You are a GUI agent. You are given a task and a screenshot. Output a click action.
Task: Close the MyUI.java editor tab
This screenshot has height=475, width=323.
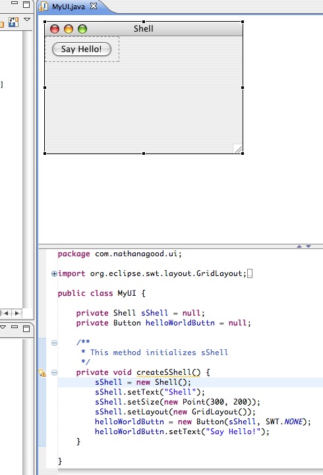pos(94,6)
